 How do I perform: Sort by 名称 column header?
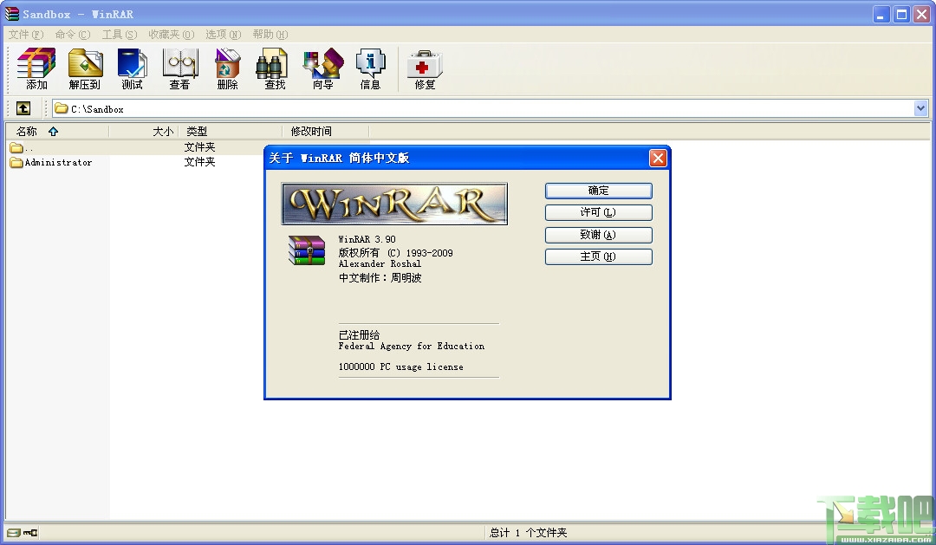(58, 132)
